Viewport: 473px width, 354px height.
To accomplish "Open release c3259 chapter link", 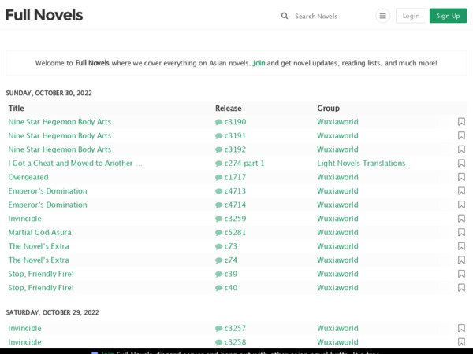I will pos(235,219).
